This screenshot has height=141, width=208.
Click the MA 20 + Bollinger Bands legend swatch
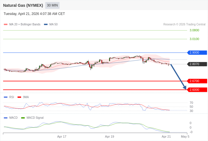6,25
